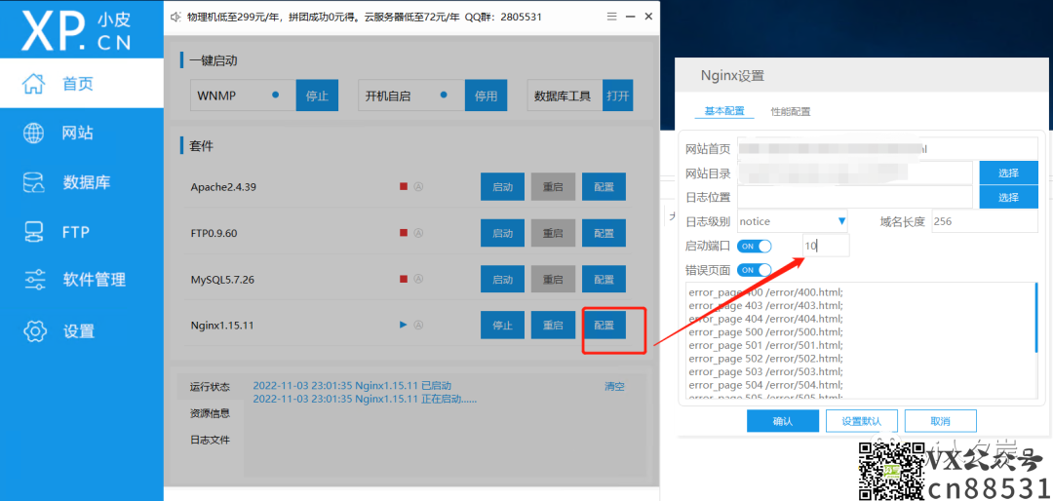
Task: Click the FTP server icon
Action: coord(33,232)
